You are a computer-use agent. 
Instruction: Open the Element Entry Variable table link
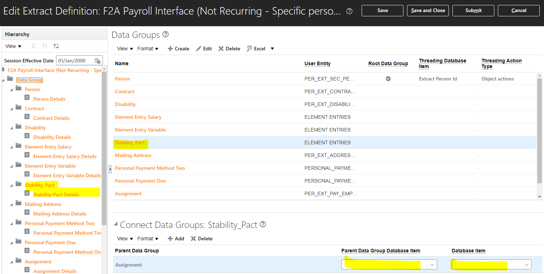point(140,130)
